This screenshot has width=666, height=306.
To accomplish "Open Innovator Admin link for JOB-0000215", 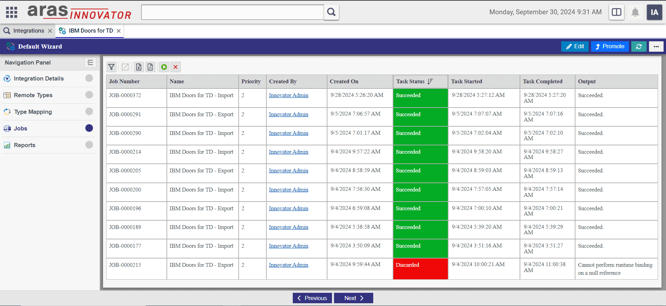I will point(289,265).
